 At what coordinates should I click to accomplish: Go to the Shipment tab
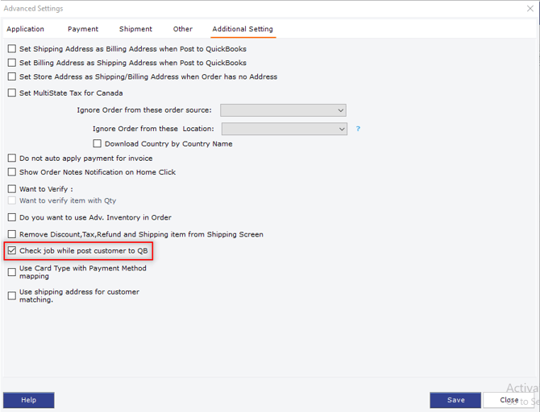[135, 30]
